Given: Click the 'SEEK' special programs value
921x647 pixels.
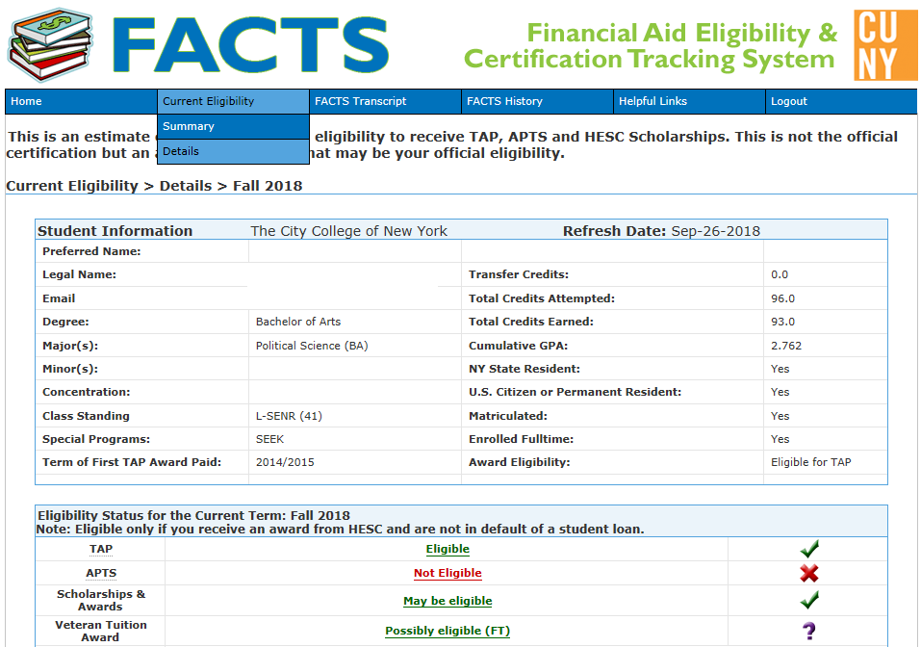Looking at the screenshot, I should pos(269,439).
